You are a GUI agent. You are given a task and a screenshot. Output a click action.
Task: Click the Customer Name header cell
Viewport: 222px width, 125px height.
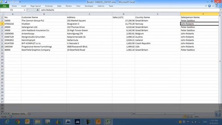pos(44,17)
